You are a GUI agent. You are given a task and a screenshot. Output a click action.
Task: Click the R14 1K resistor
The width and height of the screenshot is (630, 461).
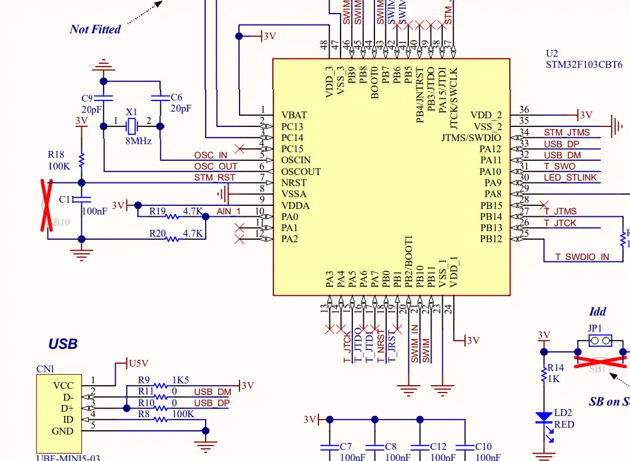tap(544, 374)
